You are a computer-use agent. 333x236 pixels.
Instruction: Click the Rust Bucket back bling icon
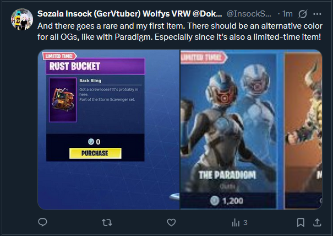[63, 100]
